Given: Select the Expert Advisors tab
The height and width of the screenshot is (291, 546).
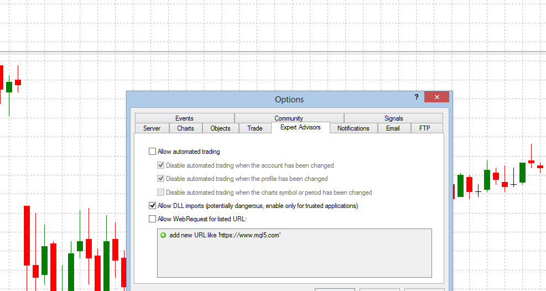Looking at the screenshot, I should [300, 128].
